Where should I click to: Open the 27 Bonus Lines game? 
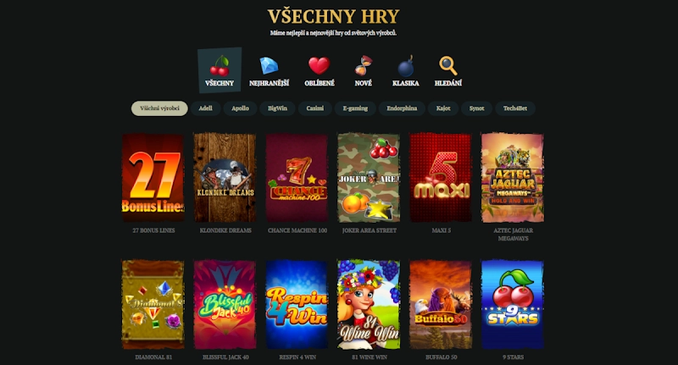153,178
